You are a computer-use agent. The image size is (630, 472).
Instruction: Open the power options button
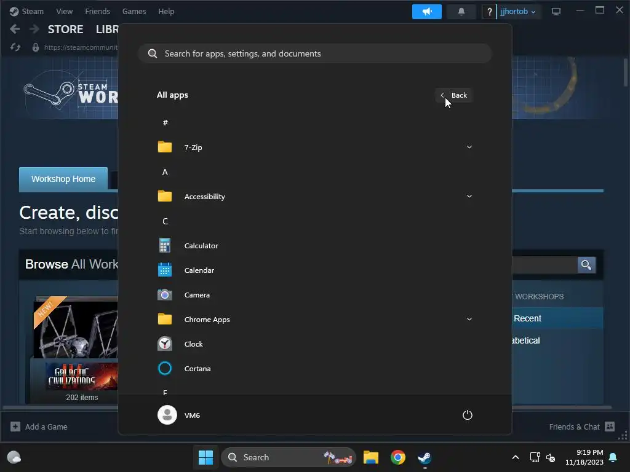(x=468, y=415)
